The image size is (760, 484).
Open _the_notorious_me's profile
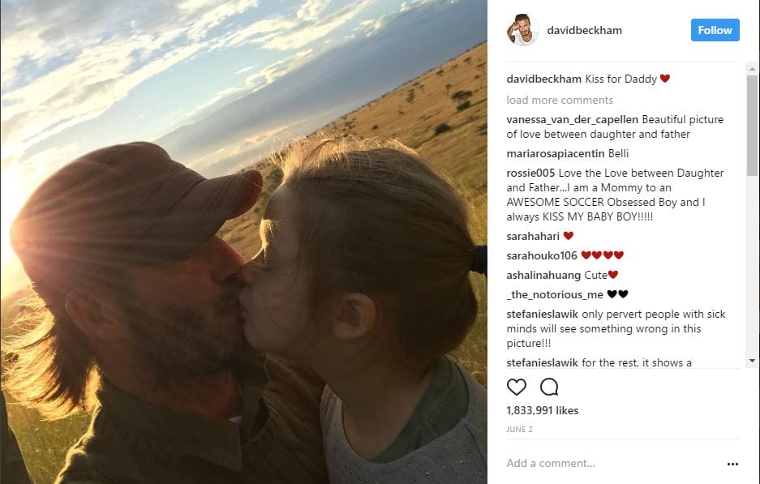[555, 294]
